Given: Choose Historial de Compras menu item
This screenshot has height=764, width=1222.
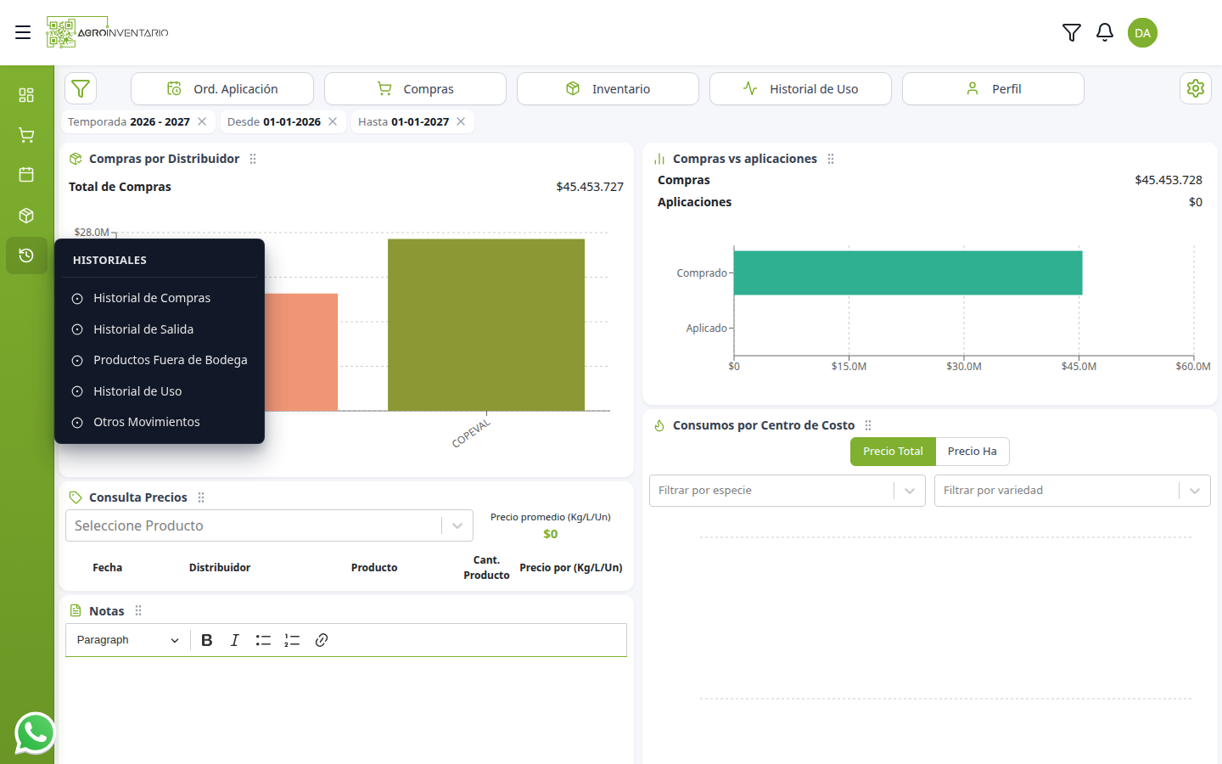Looking at the screenshot, I should click(x=160, y=298).
